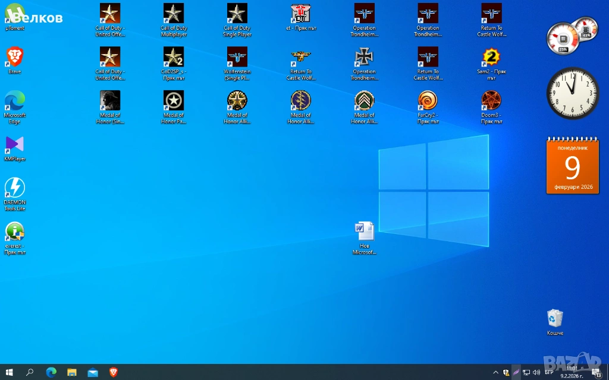The image size is (609, 380).
Task: Open the volume control in system tray
Action: tap(536, 372)
